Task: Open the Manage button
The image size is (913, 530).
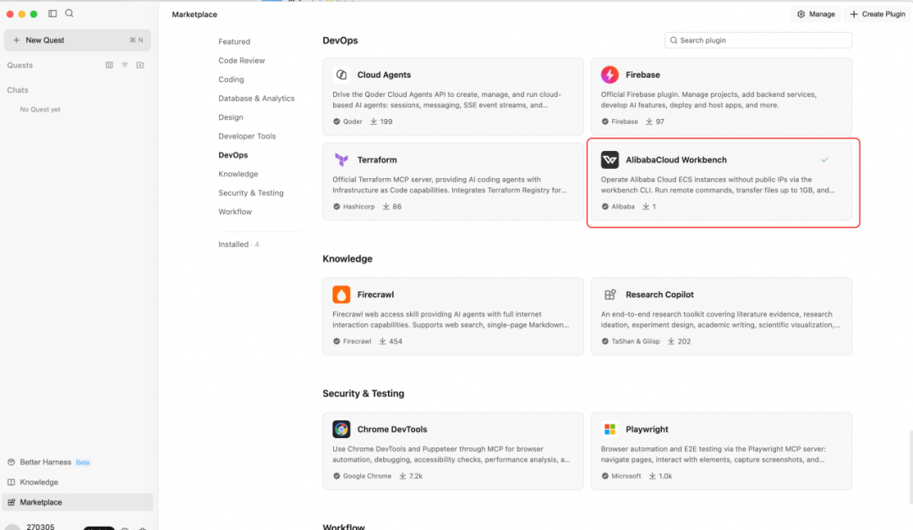Action: pyautogui.click(x=816, y=14)
